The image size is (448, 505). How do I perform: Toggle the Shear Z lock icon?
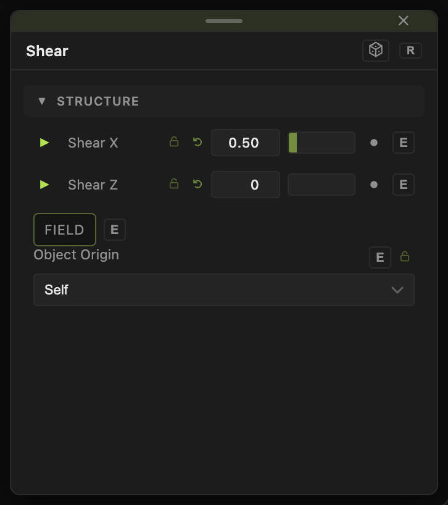[x=174, y=183]
